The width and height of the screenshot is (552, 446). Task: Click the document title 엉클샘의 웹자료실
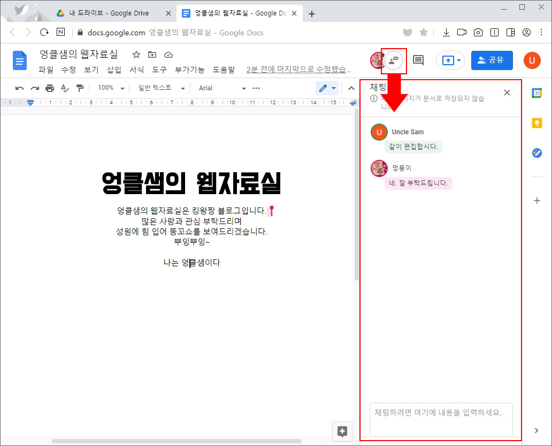pos(79,54)
